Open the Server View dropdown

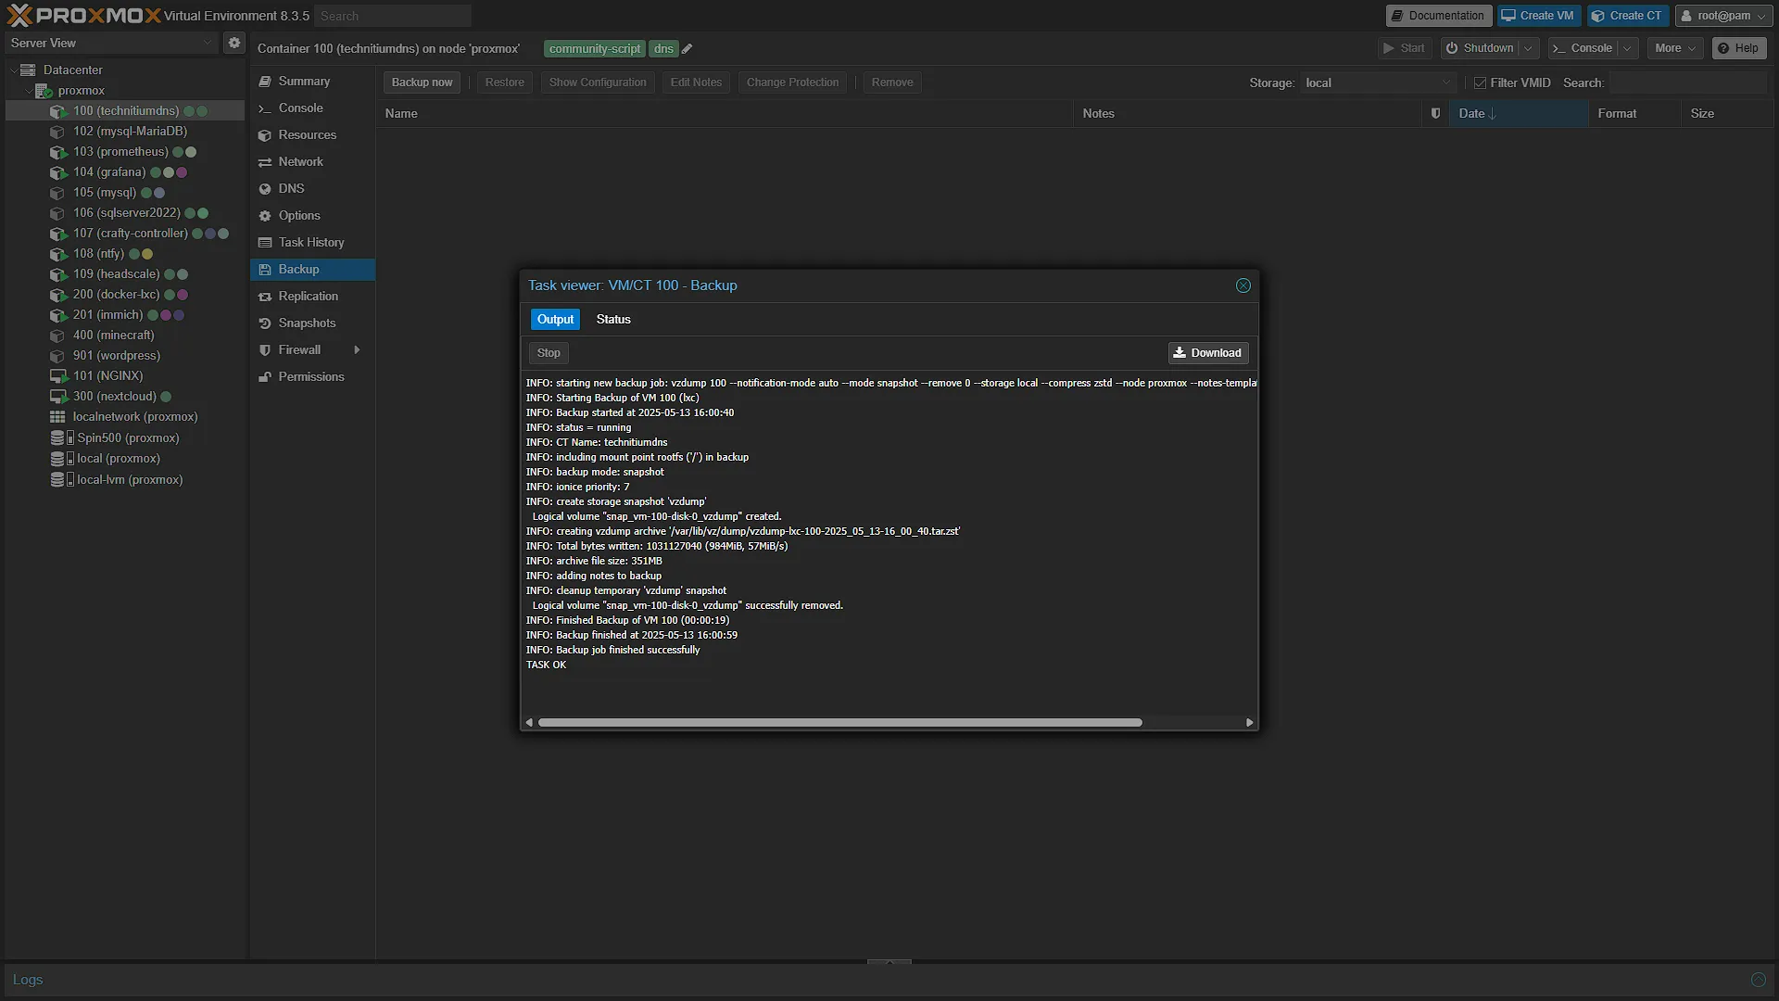pyautogui.click(x=111, y=44)
